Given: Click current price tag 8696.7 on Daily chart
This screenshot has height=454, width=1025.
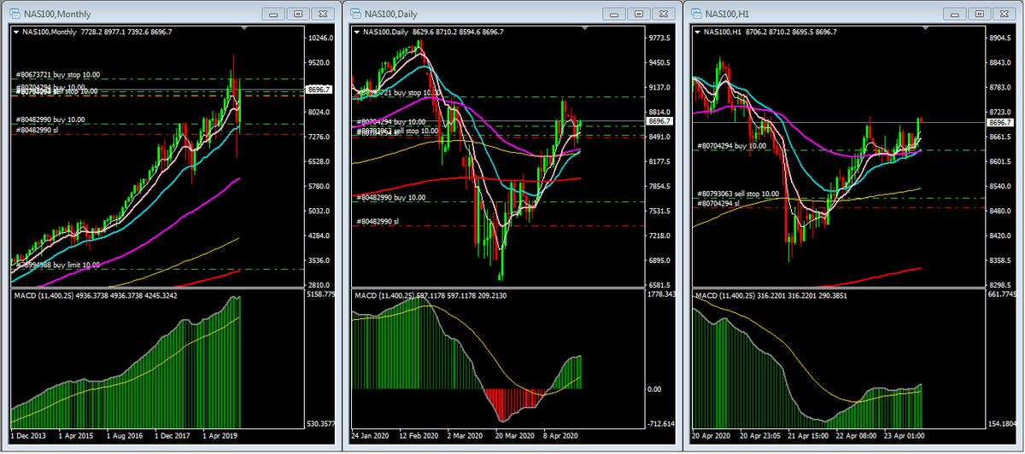Looking at the screenshot, I should point(660,121).
